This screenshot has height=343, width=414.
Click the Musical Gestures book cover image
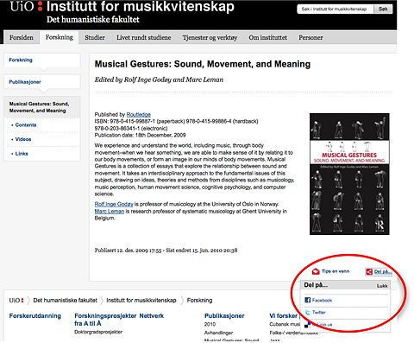[349, 174]
